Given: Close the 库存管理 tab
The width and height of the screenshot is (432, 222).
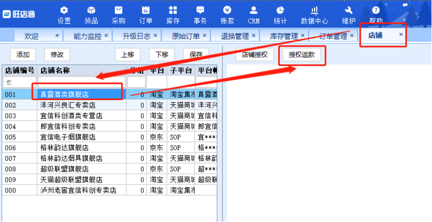Looking at the screenshot, I should [x=303, y=35].
